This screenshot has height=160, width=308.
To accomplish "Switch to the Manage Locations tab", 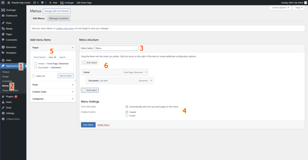I will [x=59, y=18].
